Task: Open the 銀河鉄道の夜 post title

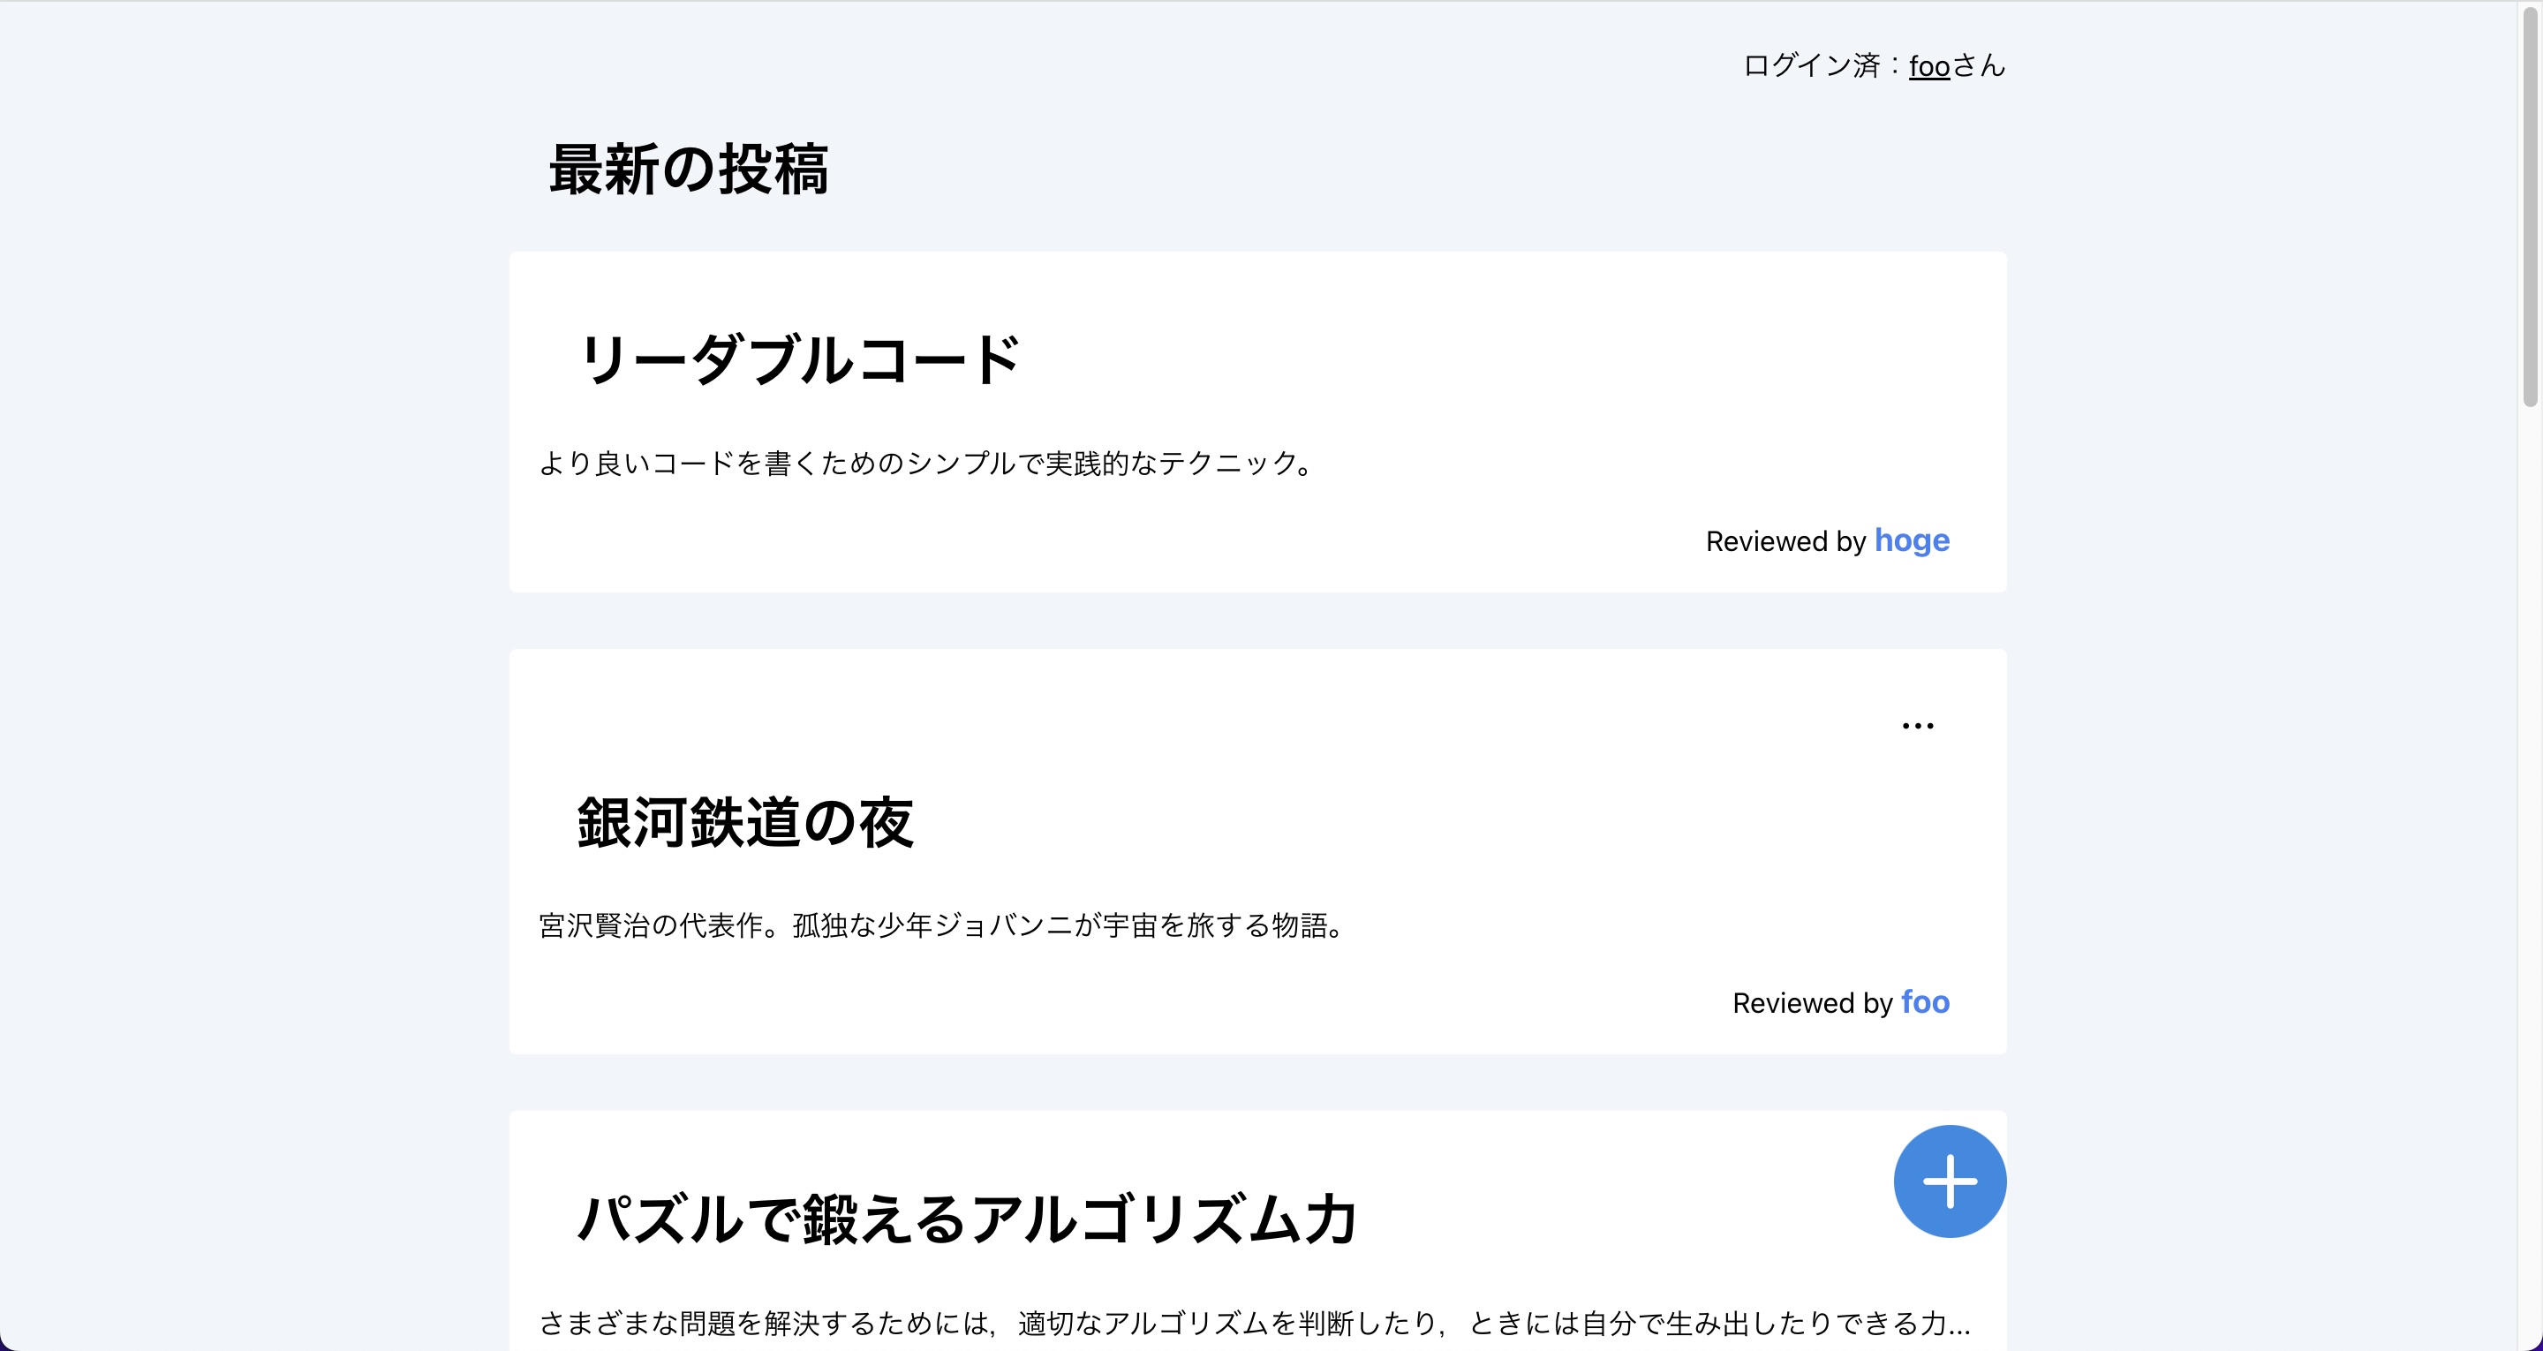Action: [745, 822]
